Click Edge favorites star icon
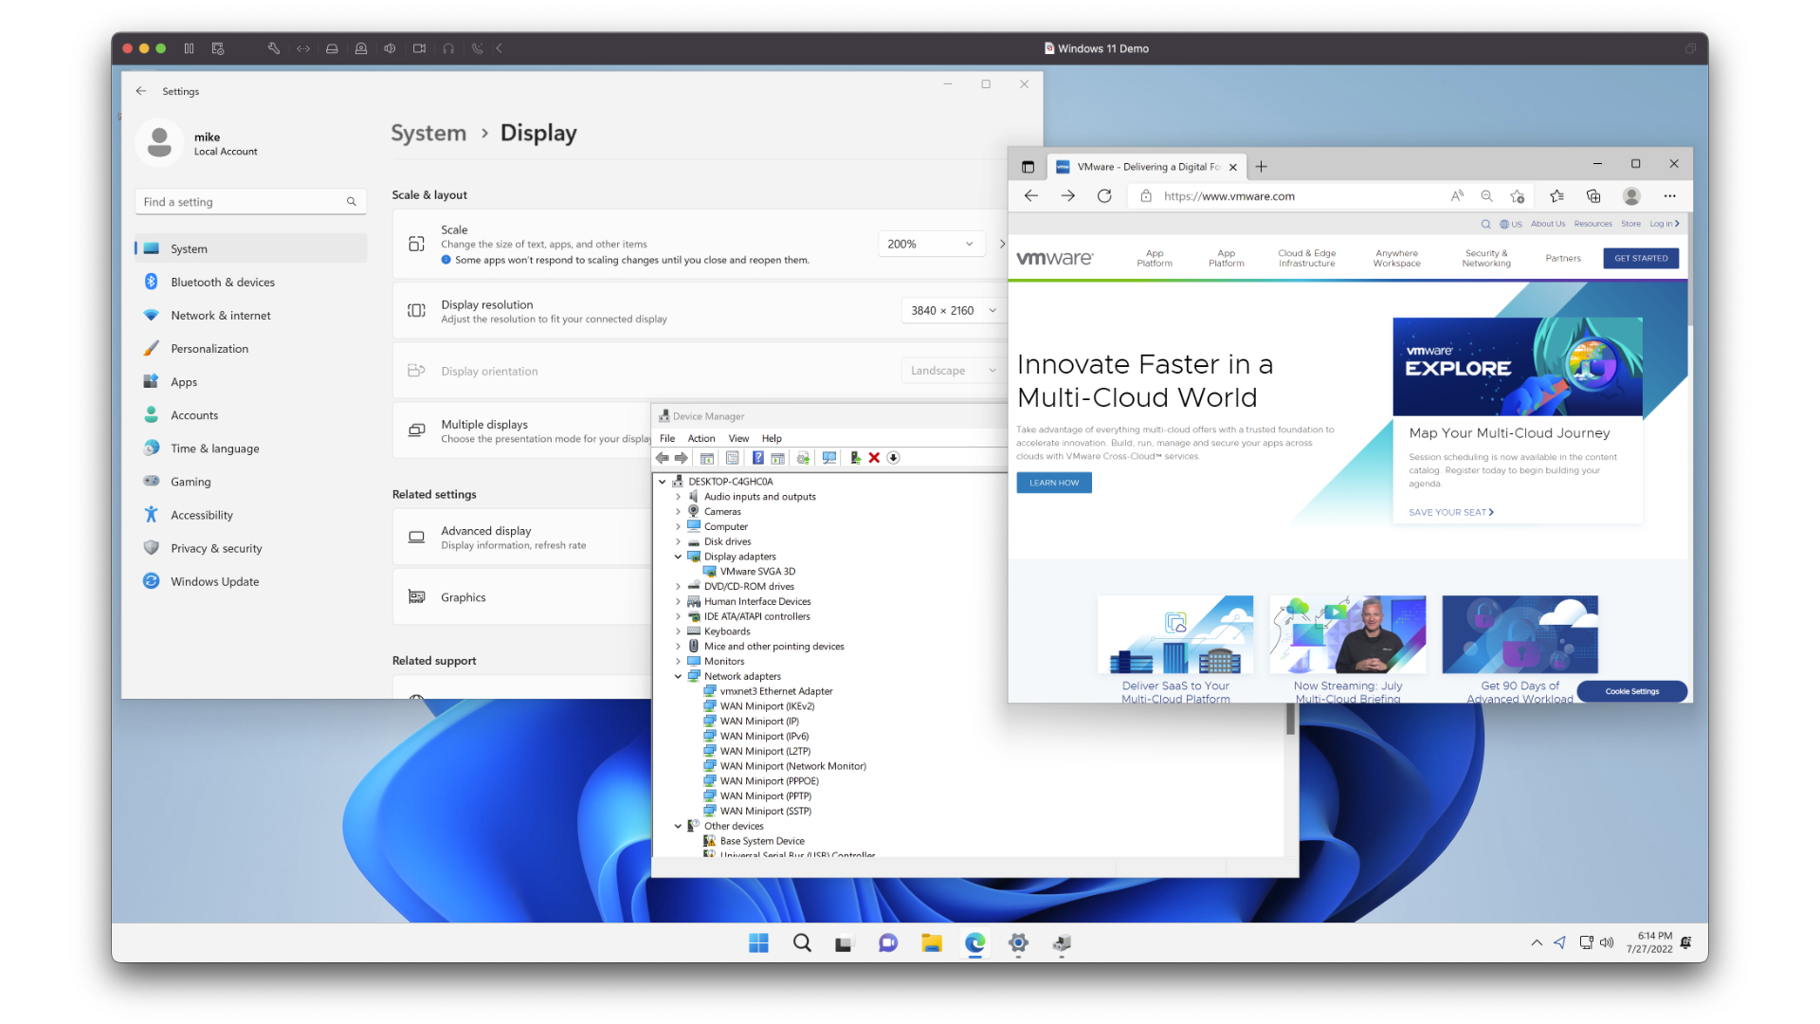 (1556, 196)
